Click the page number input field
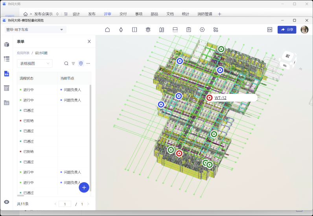313x216 pixels. (x=65, y=204)
